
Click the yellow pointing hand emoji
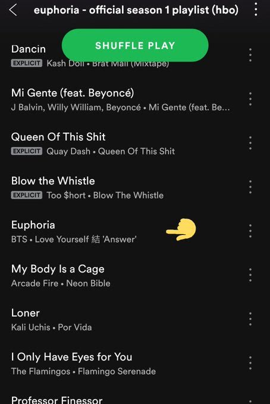coord(181,230)
